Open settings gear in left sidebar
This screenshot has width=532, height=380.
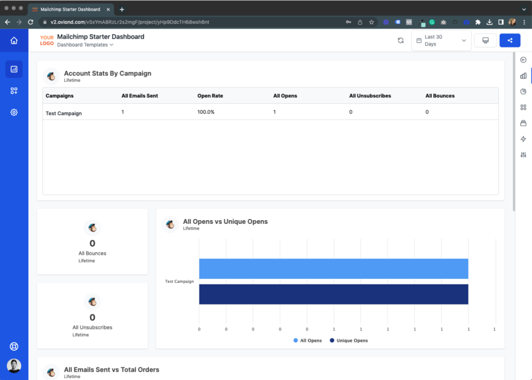coord(14,112)
